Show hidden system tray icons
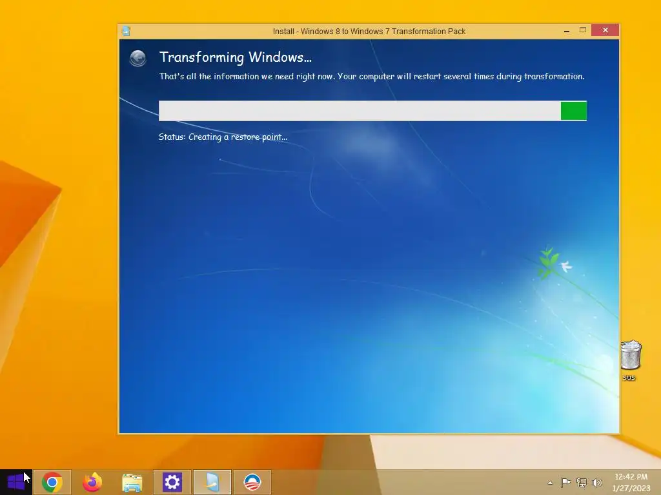Screen dimensions: 661x495 click(x=550, y=483)
